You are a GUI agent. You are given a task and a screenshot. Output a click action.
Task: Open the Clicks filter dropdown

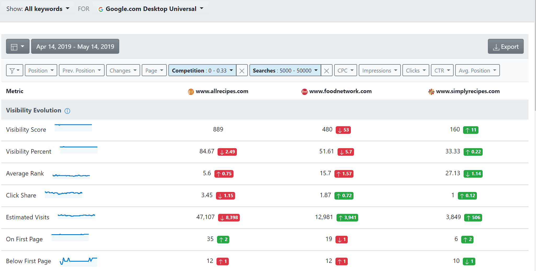416,70
